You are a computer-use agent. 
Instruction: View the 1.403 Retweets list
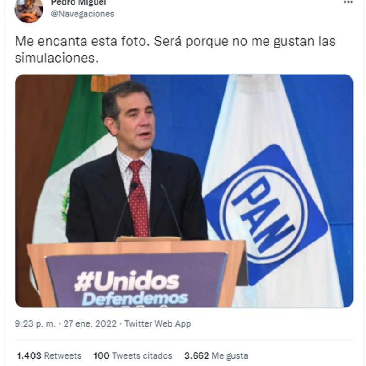[x=49, y=355]
